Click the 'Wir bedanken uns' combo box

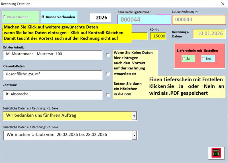point(67,116)
